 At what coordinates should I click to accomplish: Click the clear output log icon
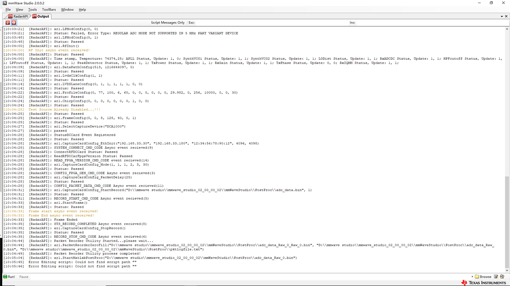point(7,22)
